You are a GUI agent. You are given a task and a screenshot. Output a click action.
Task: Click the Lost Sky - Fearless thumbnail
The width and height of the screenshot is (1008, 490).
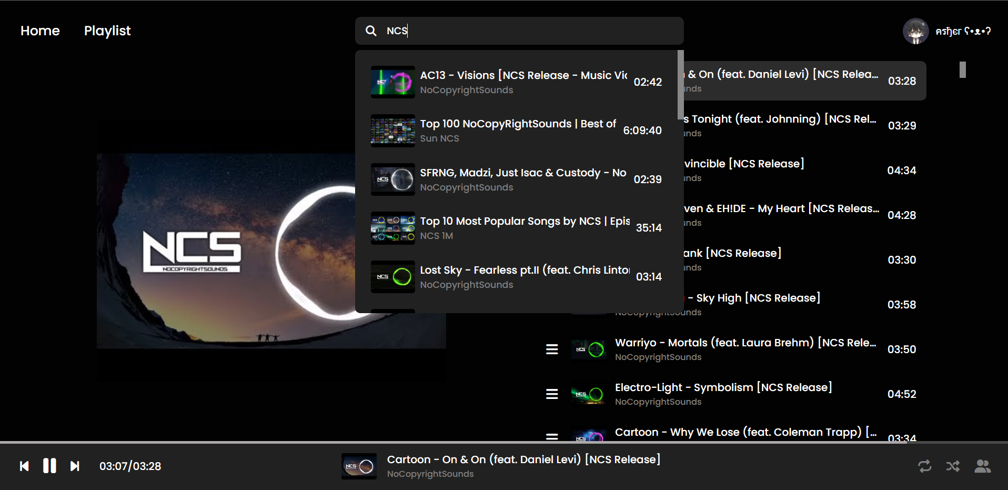393,277
